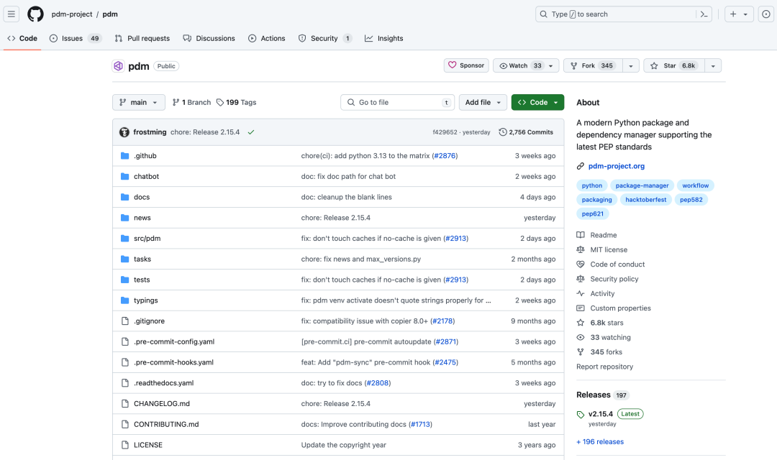The image size is (777, 460).
Task: Open the src/pdm folder
Action: pos(147,239)
